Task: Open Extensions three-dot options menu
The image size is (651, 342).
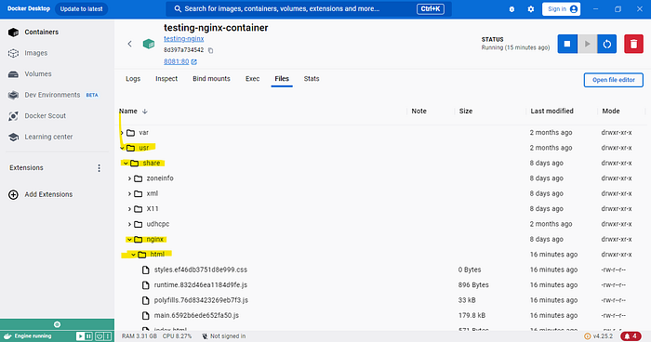Action: pos(99,167)
